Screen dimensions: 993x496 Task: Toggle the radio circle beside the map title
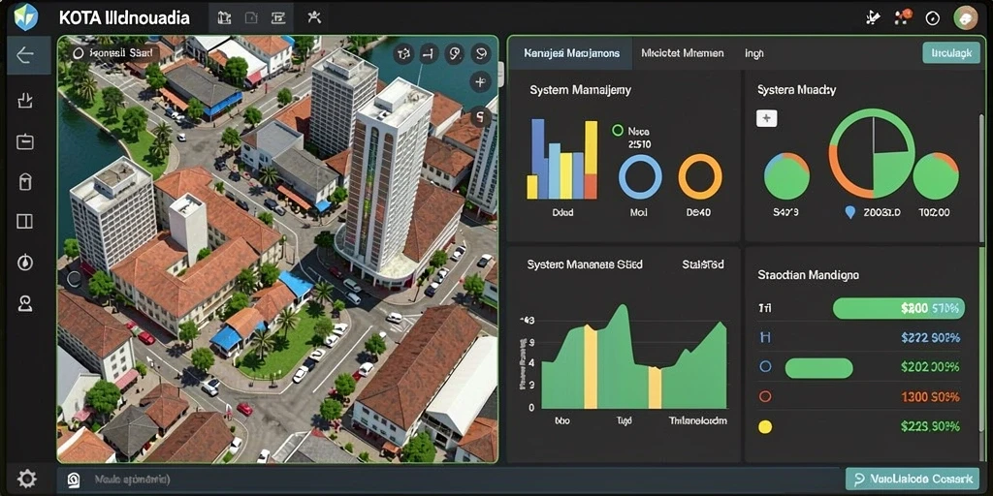[x=79, y=54]
